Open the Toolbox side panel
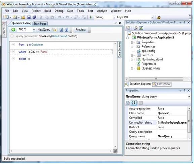 (4, 29)
